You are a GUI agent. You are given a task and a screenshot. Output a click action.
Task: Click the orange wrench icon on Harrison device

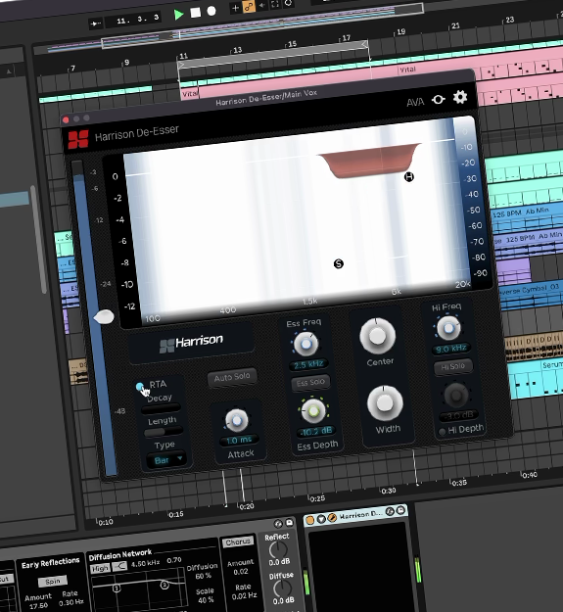(332, 518)
